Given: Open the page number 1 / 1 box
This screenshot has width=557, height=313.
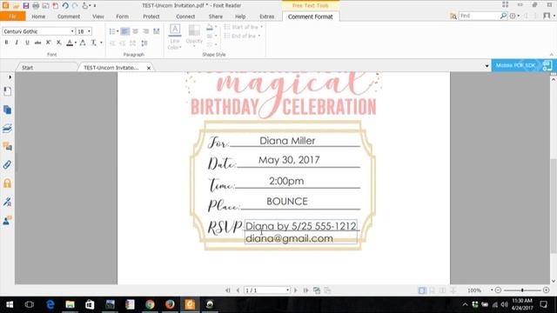Looking at the screenshot, I should (267, 290).
